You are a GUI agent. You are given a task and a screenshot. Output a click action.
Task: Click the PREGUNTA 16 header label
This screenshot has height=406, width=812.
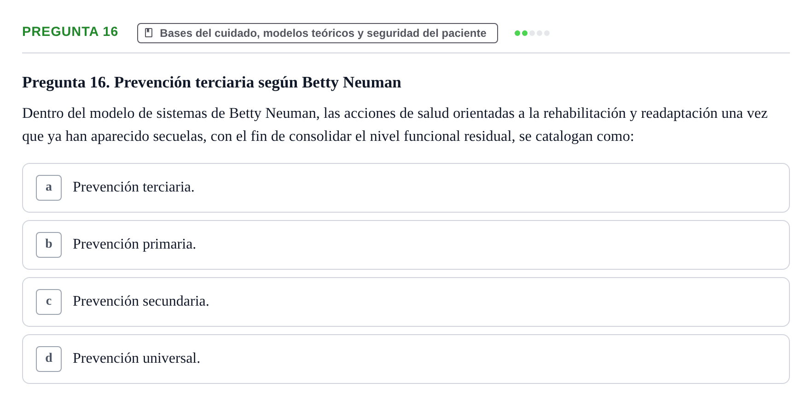point(70,31)
